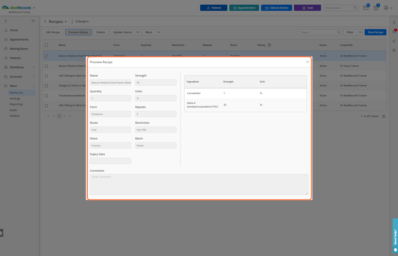Open the Need Help widget
398x256 pixels.
point(395,236)
